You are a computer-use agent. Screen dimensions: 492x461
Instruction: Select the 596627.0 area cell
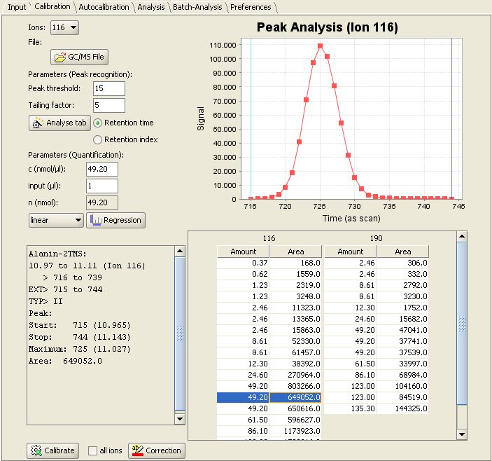(x=295, y=420)
